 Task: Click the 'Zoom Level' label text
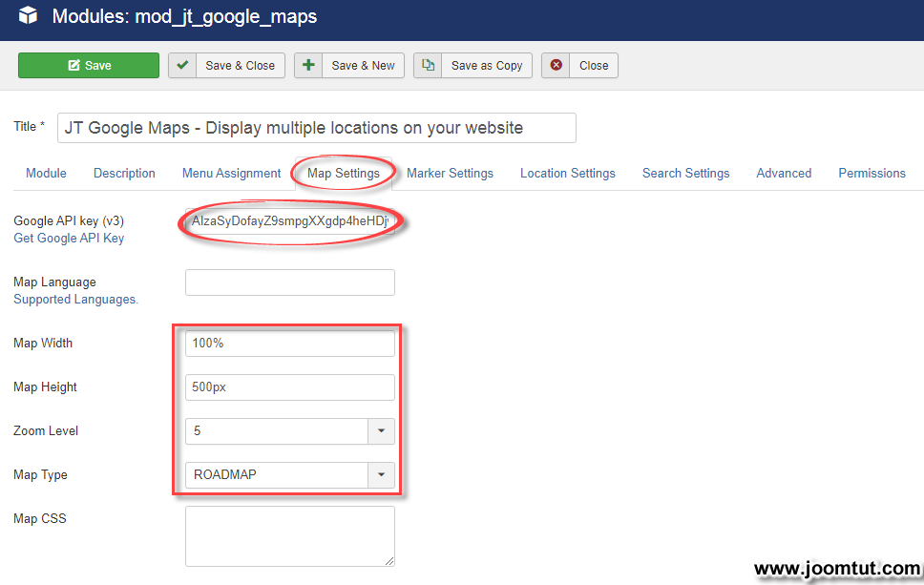46,430
